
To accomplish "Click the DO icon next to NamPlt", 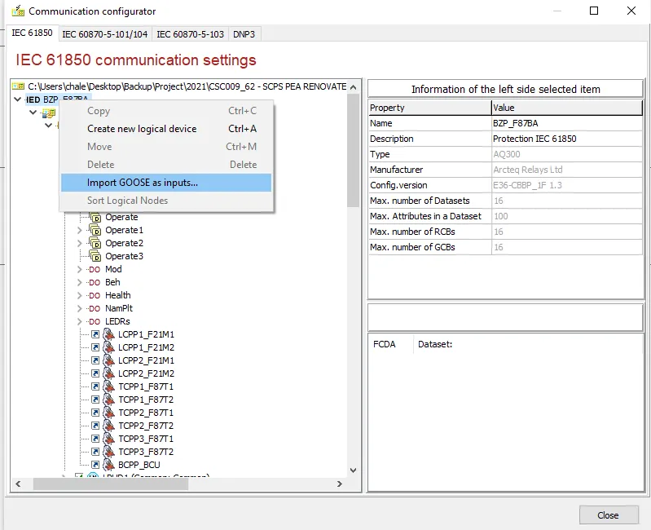I will click(95, 308).
